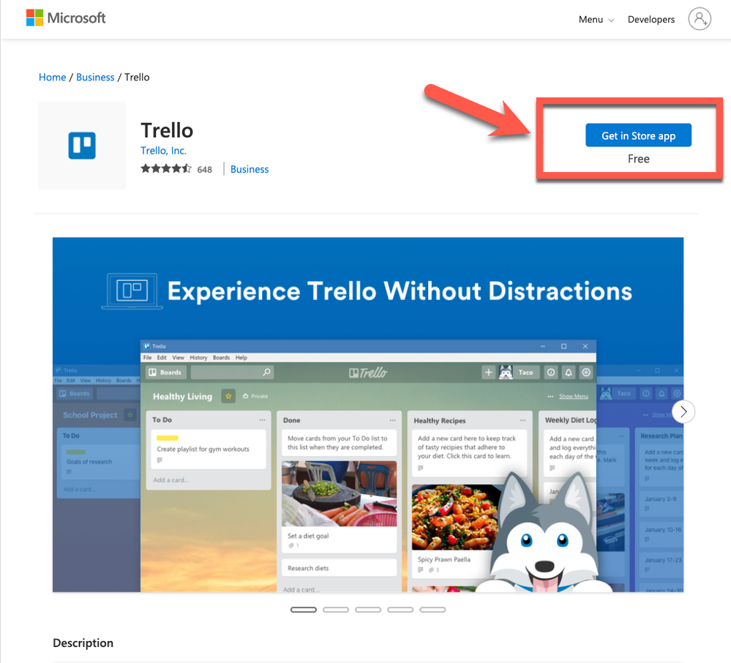Click the Private visibility label
Viewport: 731px width, 663px height.
pyautogui.click(x=255, y=397)
